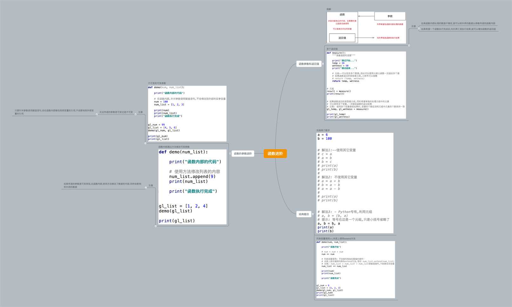
Task: Select the 函数参数和返回值 topic node
Action: coord(309,64)
